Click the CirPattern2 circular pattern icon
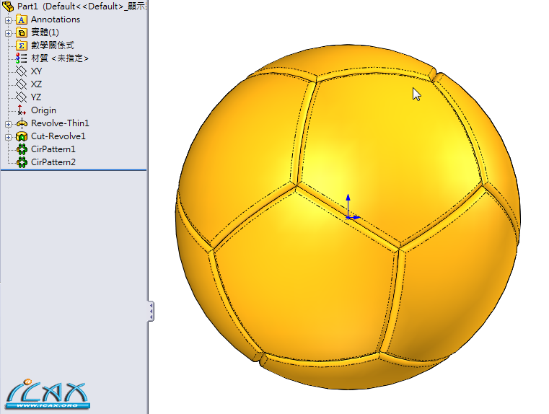 [x=22, y=162]
